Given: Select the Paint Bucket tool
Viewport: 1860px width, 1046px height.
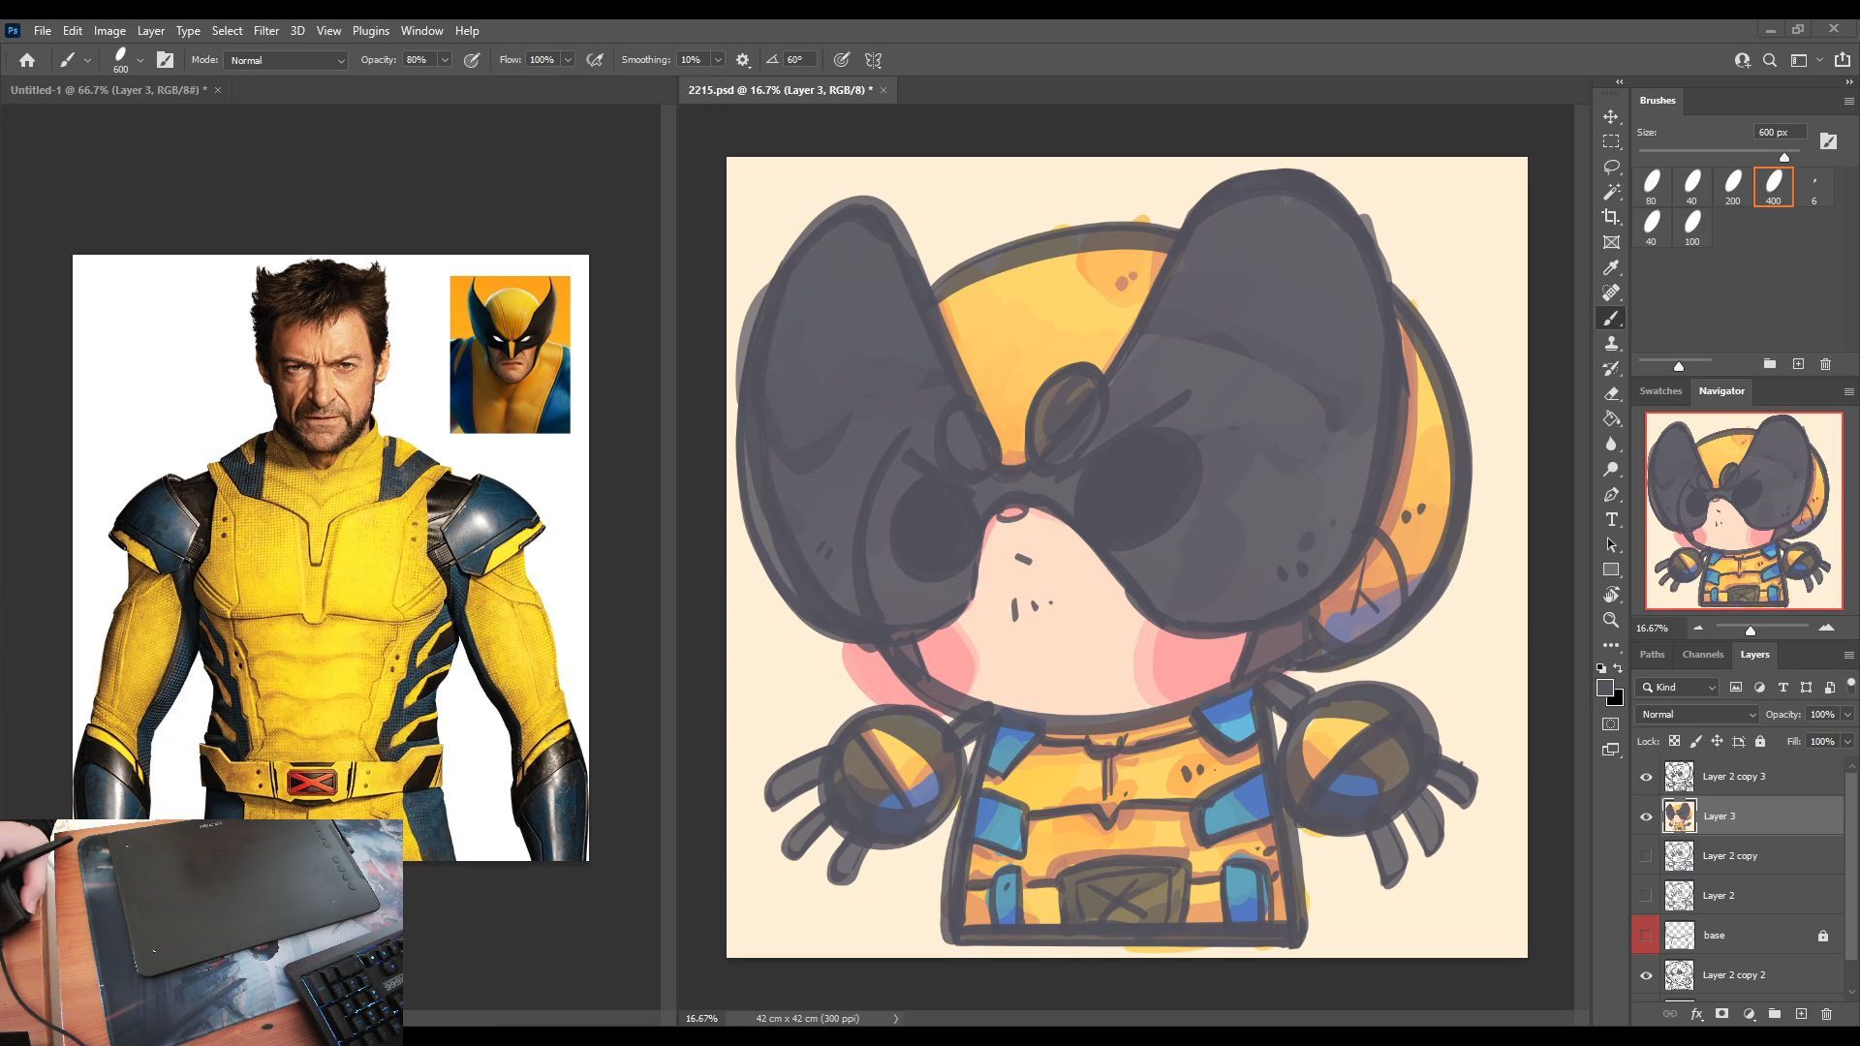Looking at the screenshot, I should [1611, 418].
